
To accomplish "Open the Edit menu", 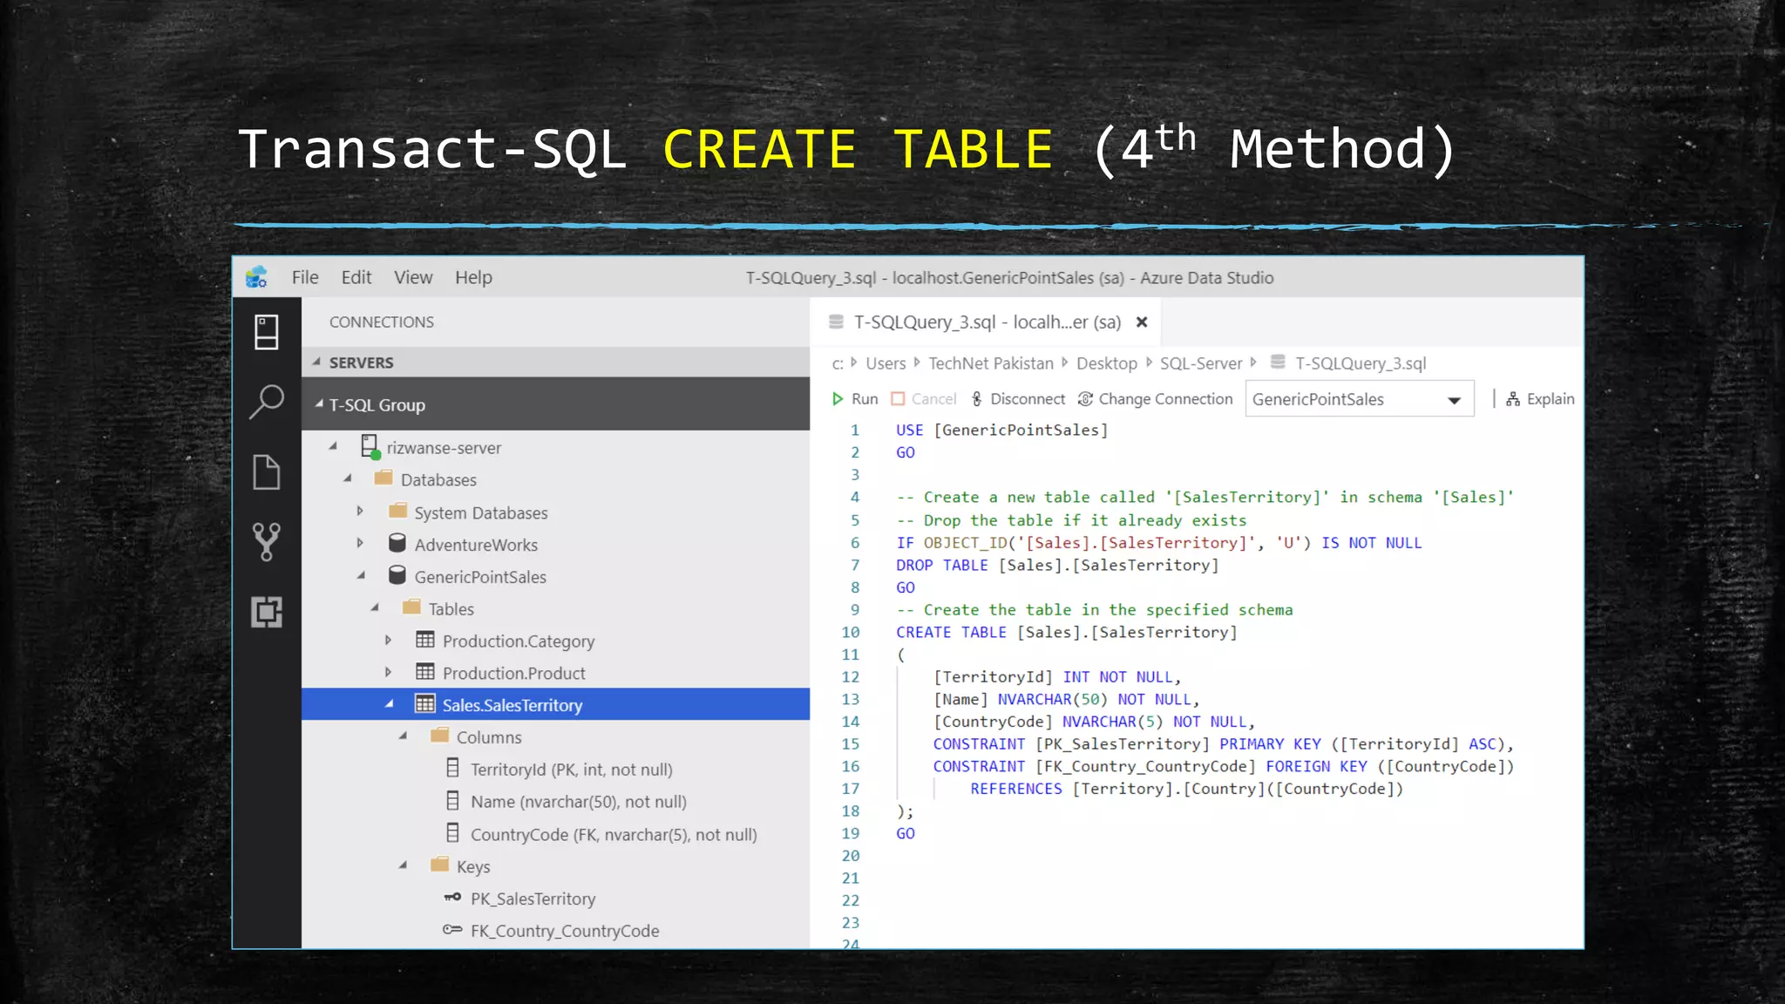I will (356, 277).
